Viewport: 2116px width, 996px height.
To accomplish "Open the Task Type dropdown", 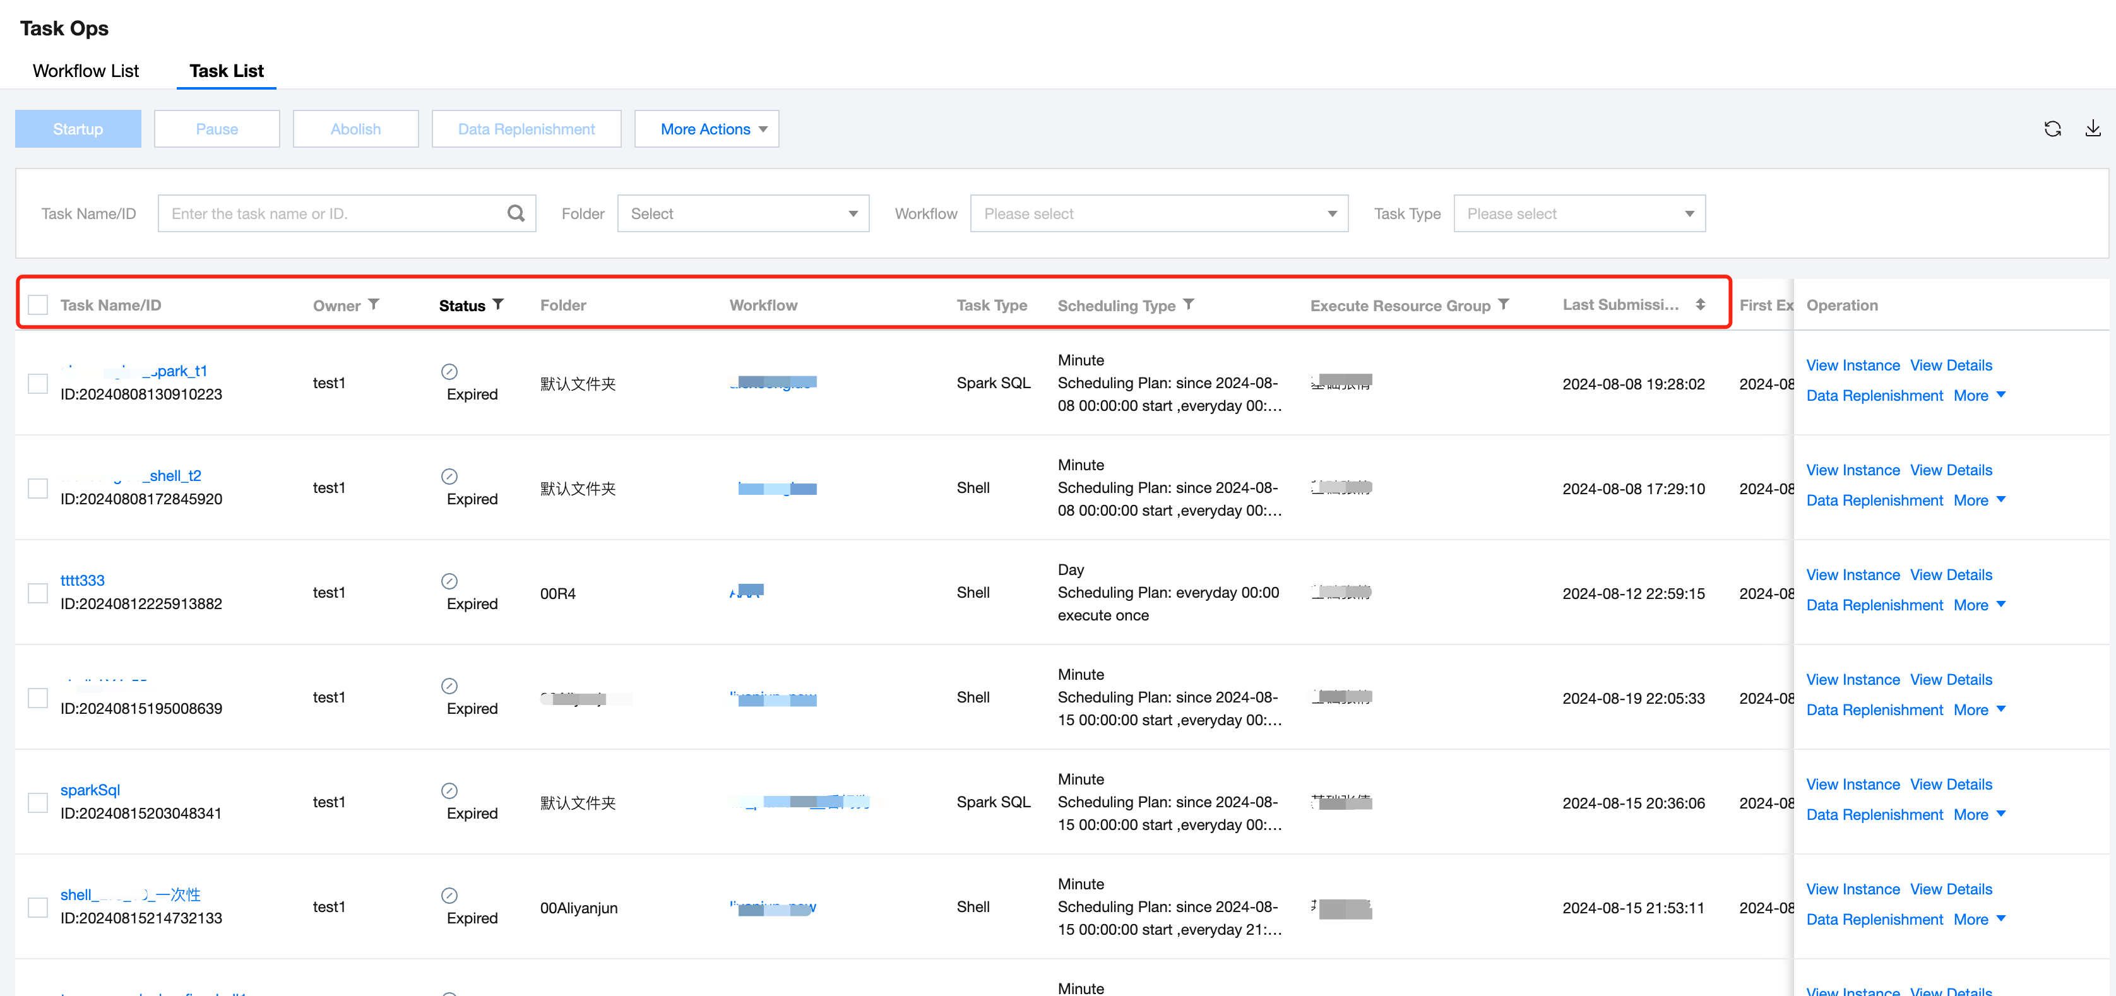I will 1579,213.
